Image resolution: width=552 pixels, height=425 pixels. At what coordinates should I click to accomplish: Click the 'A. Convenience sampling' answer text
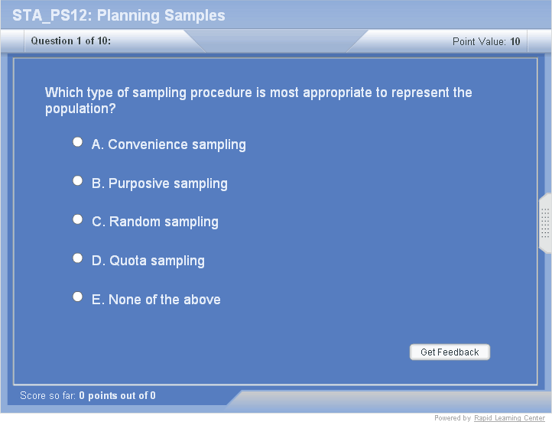click(168, 144)
